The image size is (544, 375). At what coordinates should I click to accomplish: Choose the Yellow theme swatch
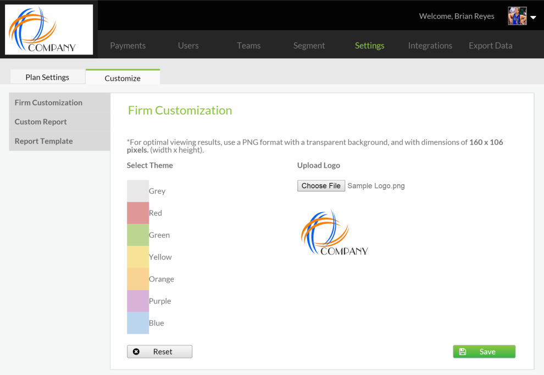point(138,257)
